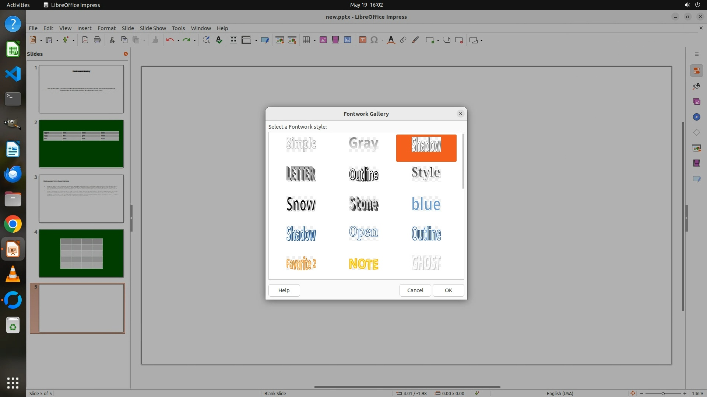Click the Export as PDF icon
707x397 pixels.
point(85,40)
